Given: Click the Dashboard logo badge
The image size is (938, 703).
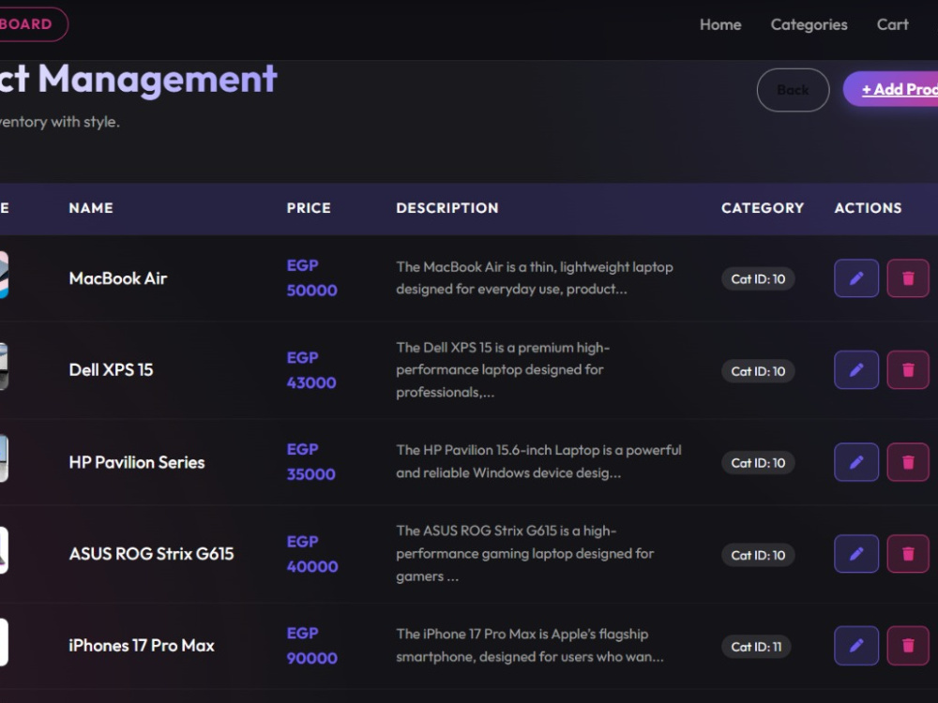Looking at the screenshot, I should pyautogui.click(x=33, y=24).
